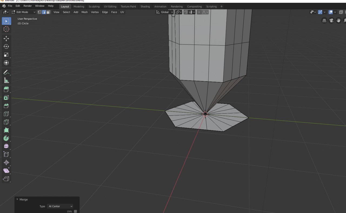The height and width of the screenshot is (213, 346).
Task: Open the Help menu
Action: (51, 6)
